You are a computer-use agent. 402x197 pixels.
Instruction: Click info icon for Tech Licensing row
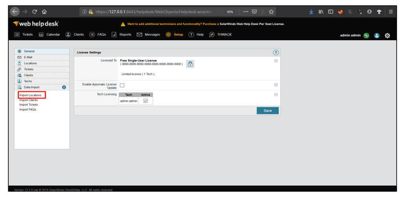coord(276,94)
